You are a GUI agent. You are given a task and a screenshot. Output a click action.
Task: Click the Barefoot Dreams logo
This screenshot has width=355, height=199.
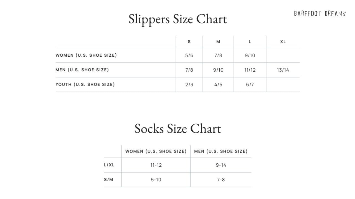[x=320, y=14]
